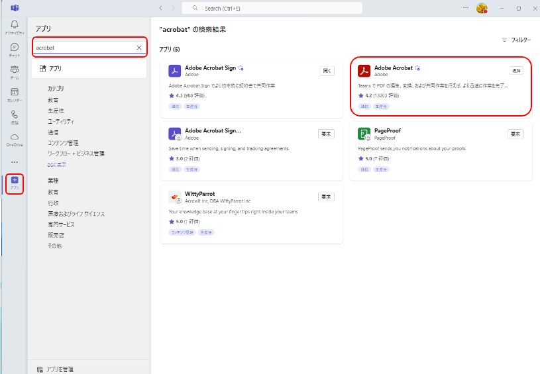This screenshot has width=540, height=374.
Task: Show more apps ellipsis in sidebar
Action: (x=15, y=162)
